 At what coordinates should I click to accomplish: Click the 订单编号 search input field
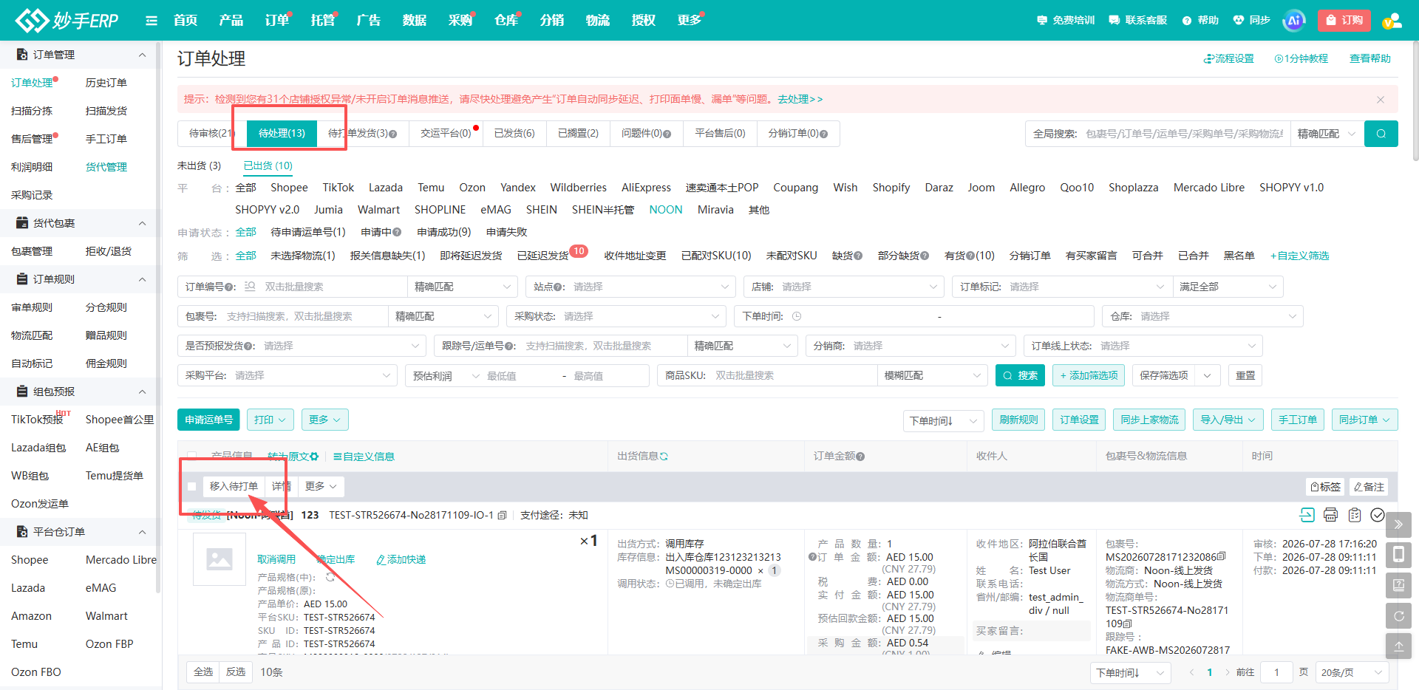[333, 287]
